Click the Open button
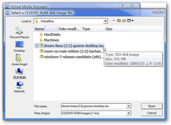 point(151,106)
